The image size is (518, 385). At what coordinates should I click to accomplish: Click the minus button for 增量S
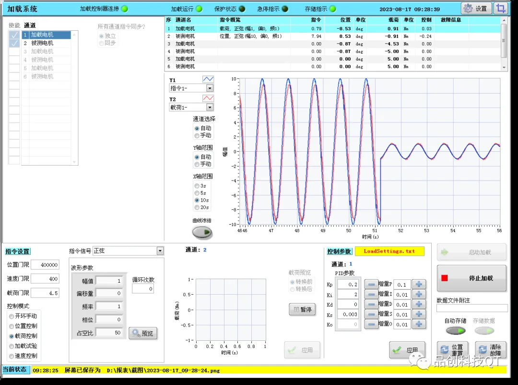click(x=371, y=314)
